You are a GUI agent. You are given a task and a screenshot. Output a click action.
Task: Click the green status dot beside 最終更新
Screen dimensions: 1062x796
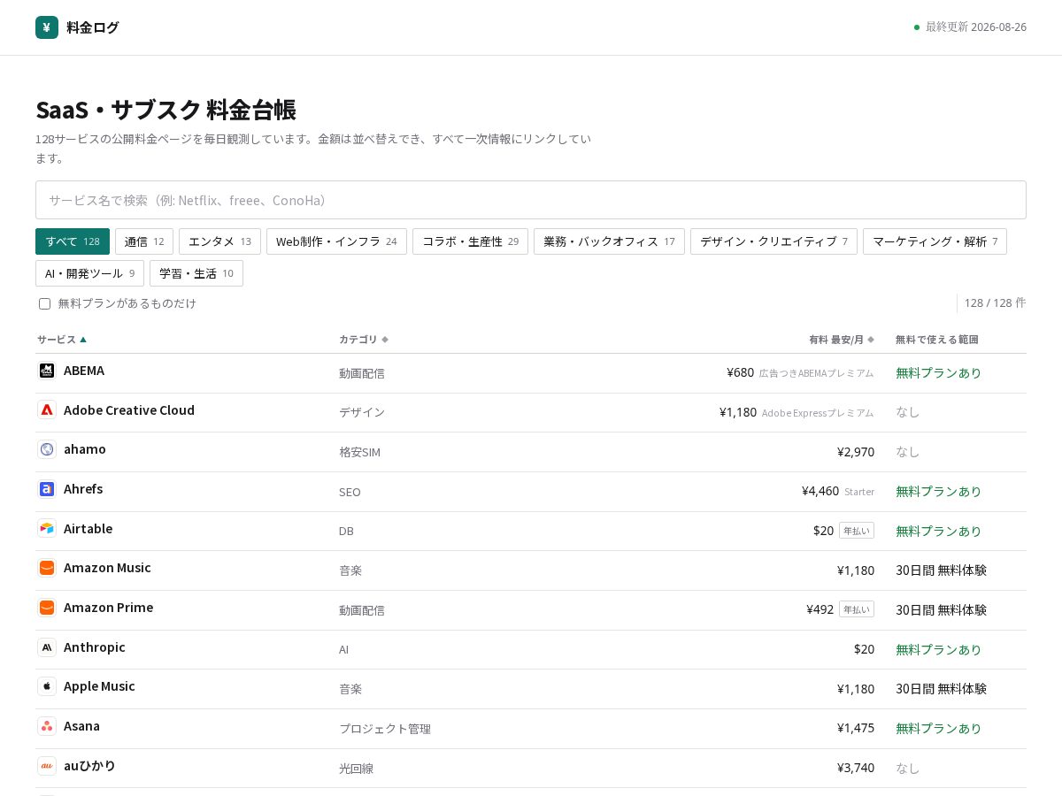coord(917,27)
